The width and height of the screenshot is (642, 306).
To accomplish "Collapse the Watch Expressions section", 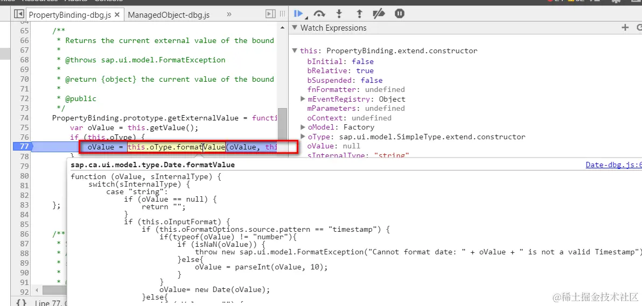I will pyautogui.click(x=295, y=28).
